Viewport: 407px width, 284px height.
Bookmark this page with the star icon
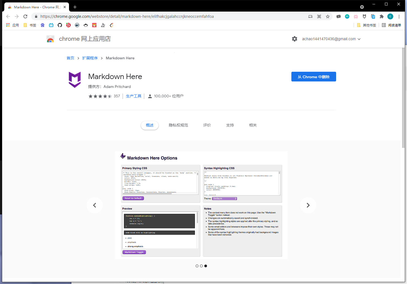pos(328,16)
